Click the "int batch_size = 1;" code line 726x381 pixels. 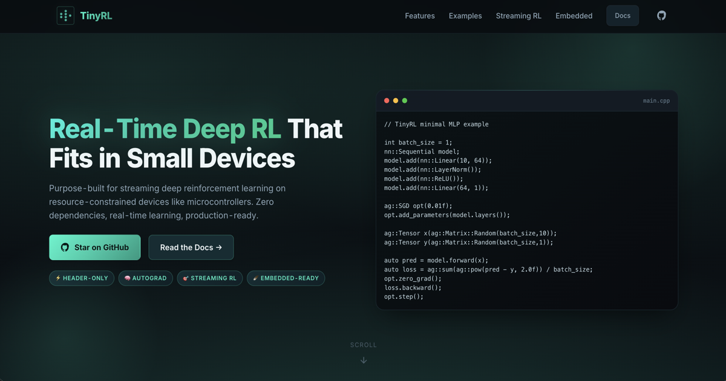(x=417, y=142)
